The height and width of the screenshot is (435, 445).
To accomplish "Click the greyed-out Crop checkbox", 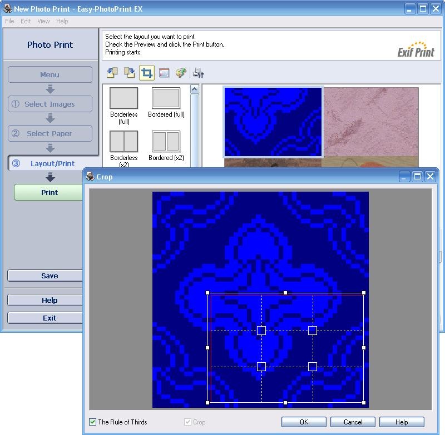I will (x=187, y=422).
